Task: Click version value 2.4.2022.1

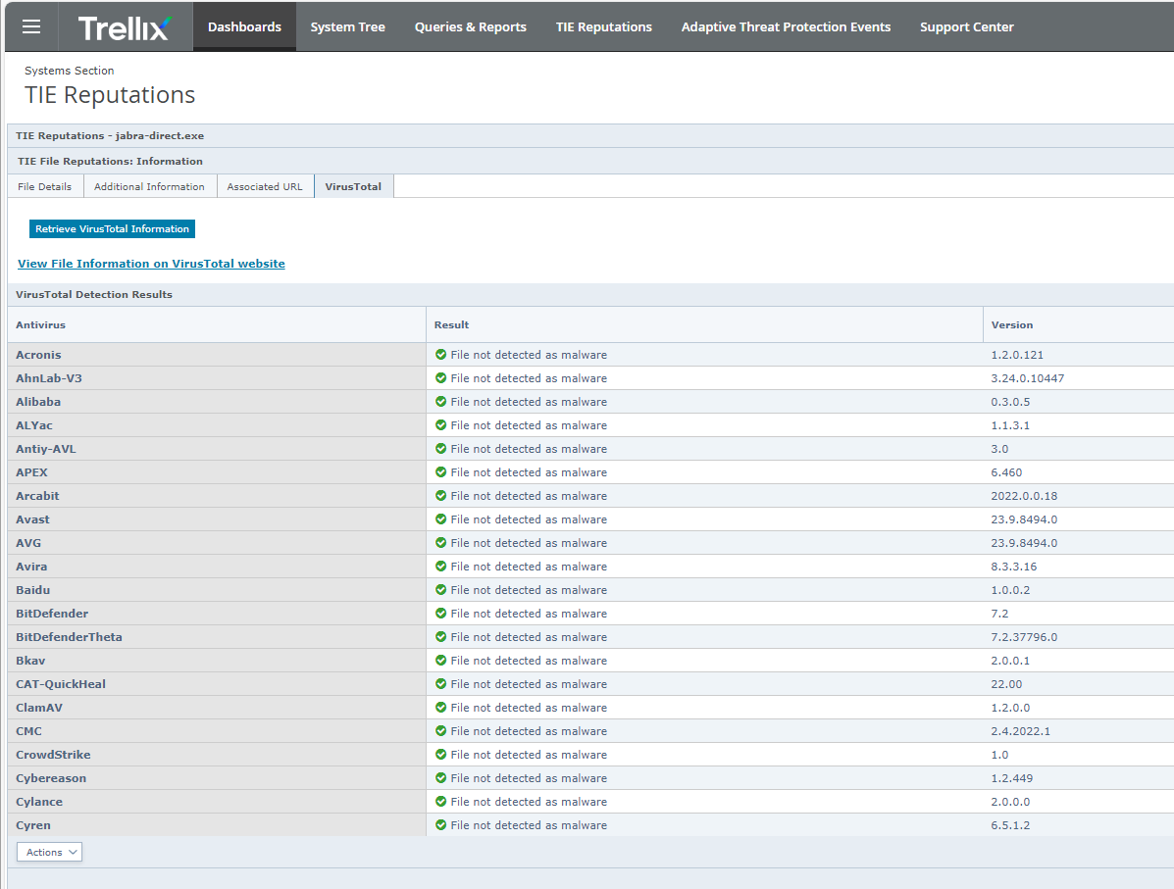Action: tap(1021, 731)
